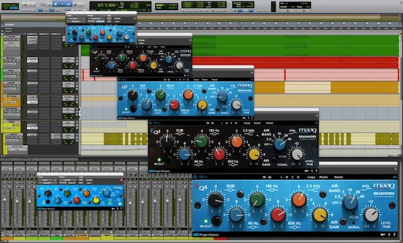Screen dimensions: 403x243
Task: Click Copy in largest blue EQ4 toolbar
Action: coord(311,177)
